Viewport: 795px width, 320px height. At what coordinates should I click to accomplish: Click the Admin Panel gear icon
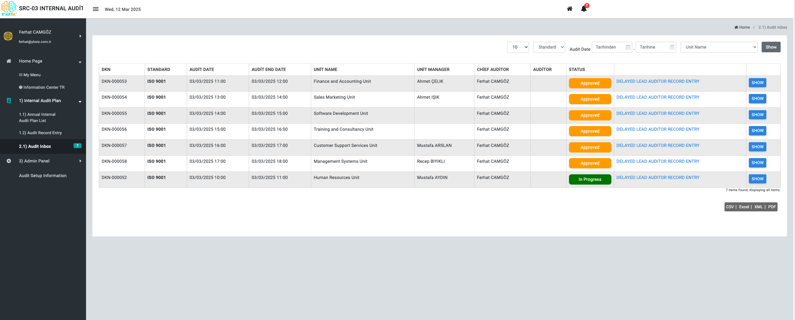[x=9, y=161]
